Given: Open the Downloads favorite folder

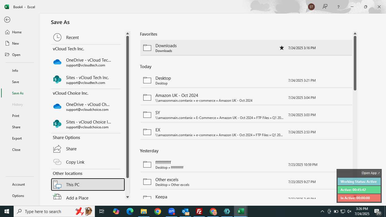Looking at the screenshot, I should click(246, 48).
